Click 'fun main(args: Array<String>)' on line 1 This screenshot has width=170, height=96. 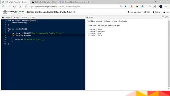coord(23,20)
